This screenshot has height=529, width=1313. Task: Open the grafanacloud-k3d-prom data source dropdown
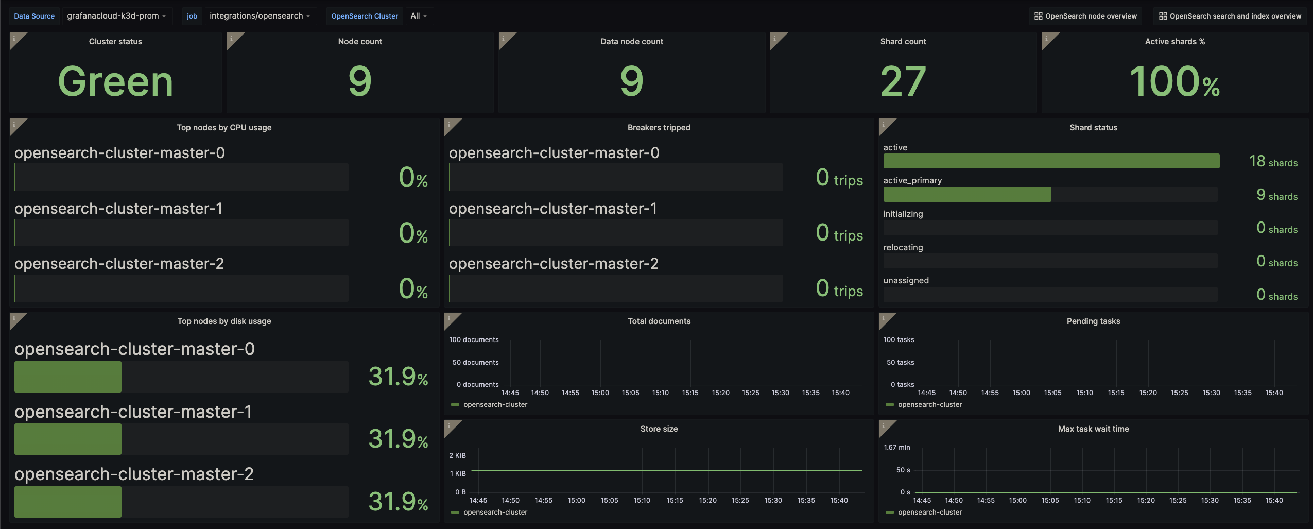pyautogui.click(x=117, y=15)
